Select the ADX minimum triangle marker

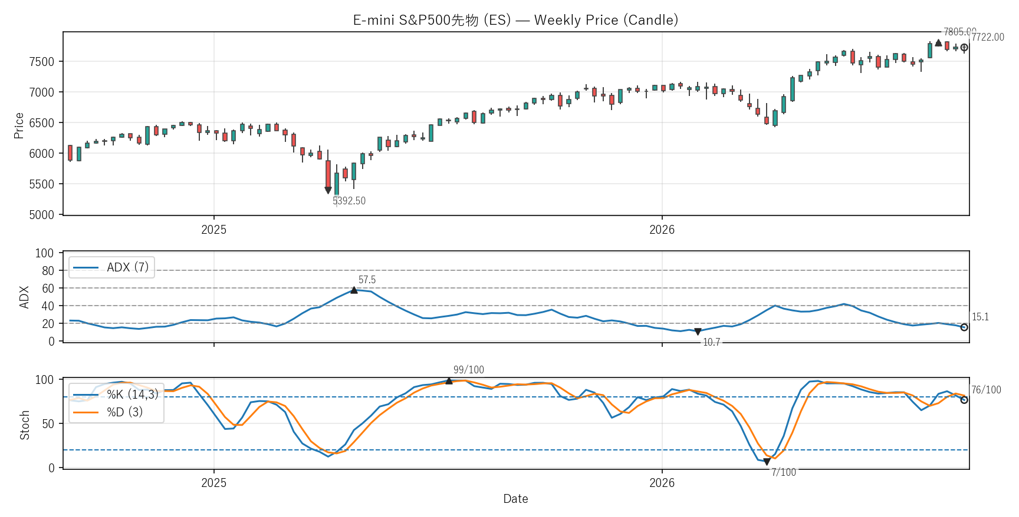(x=698, y=332)
